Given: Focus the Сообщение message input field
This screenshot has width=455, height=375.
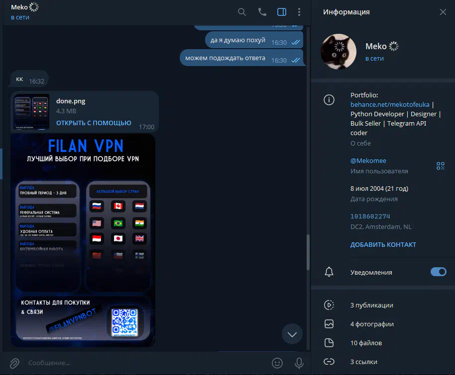Looking at the screenshot, I should coord(145,363).
